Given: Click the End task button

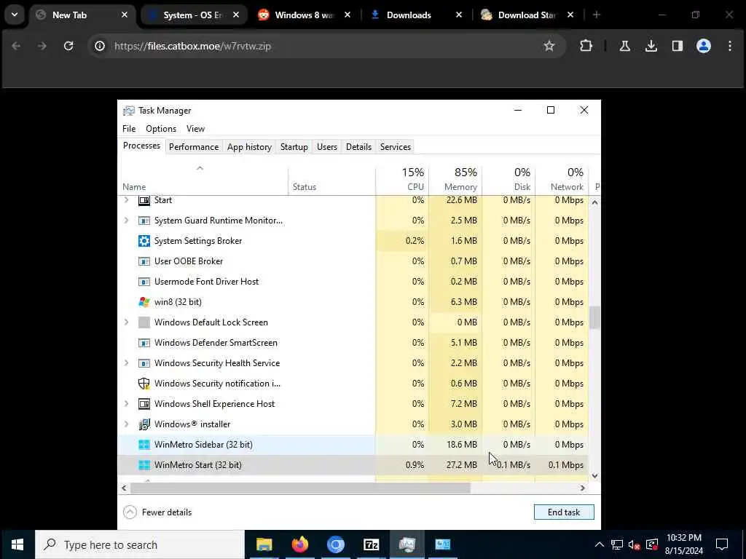Looking at the screenshot, I should coord(564,512).
